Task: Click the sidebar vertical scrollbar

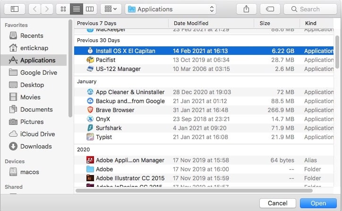Action: [x=70, y=69]
